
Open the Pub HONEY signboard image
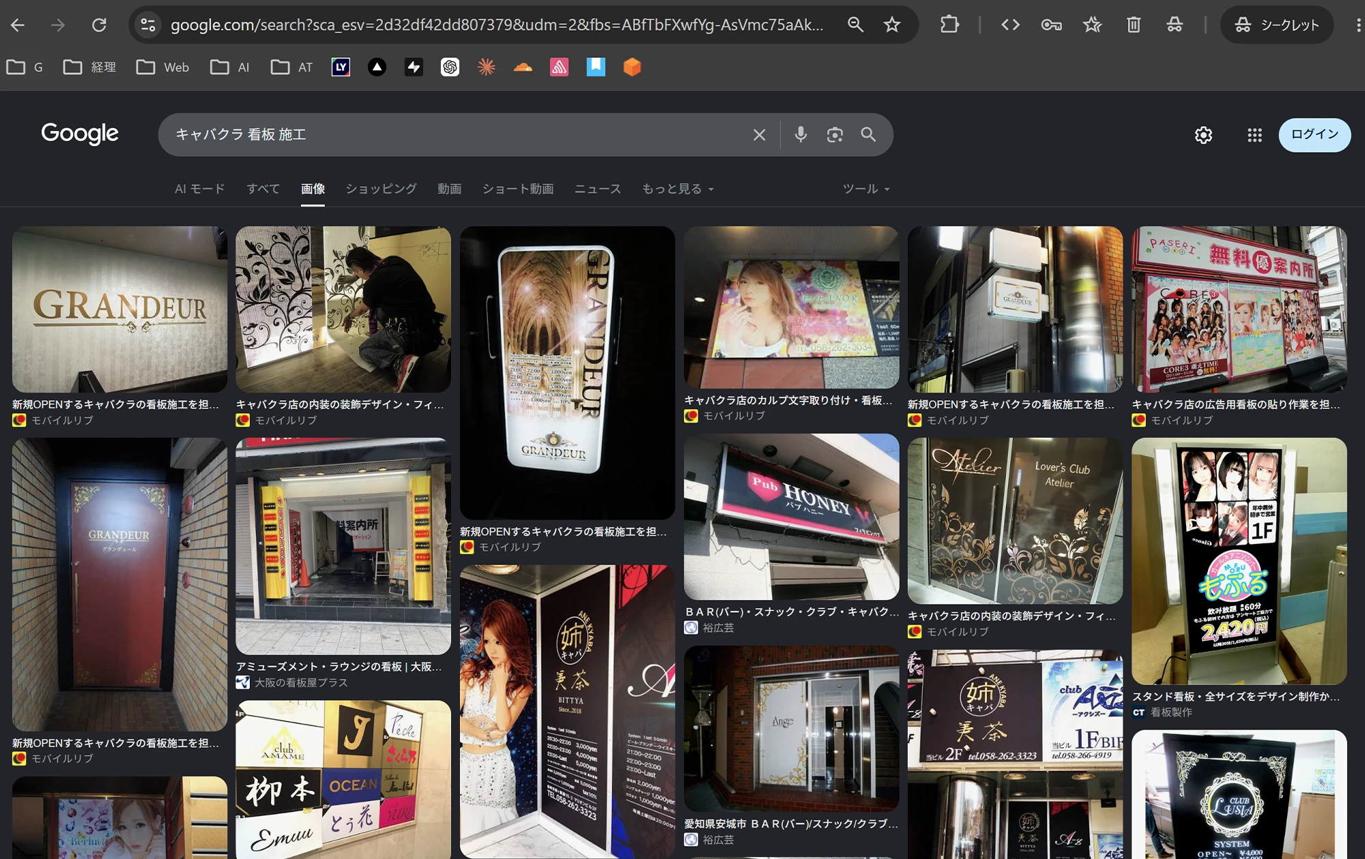[791, 517]
